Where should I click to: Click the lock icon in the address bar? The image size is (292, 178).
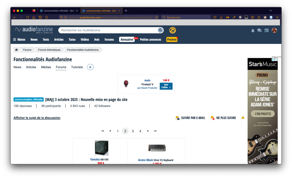pos(66,17)
